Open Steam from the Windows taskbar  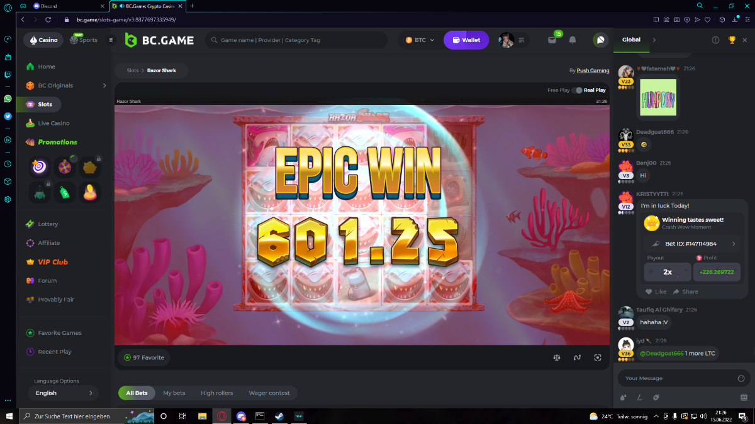[x=277, y=416]
